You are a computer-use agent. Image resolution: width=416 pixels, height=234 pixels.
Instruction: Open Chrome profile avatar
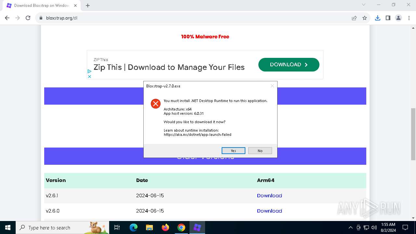coord(398,18)
